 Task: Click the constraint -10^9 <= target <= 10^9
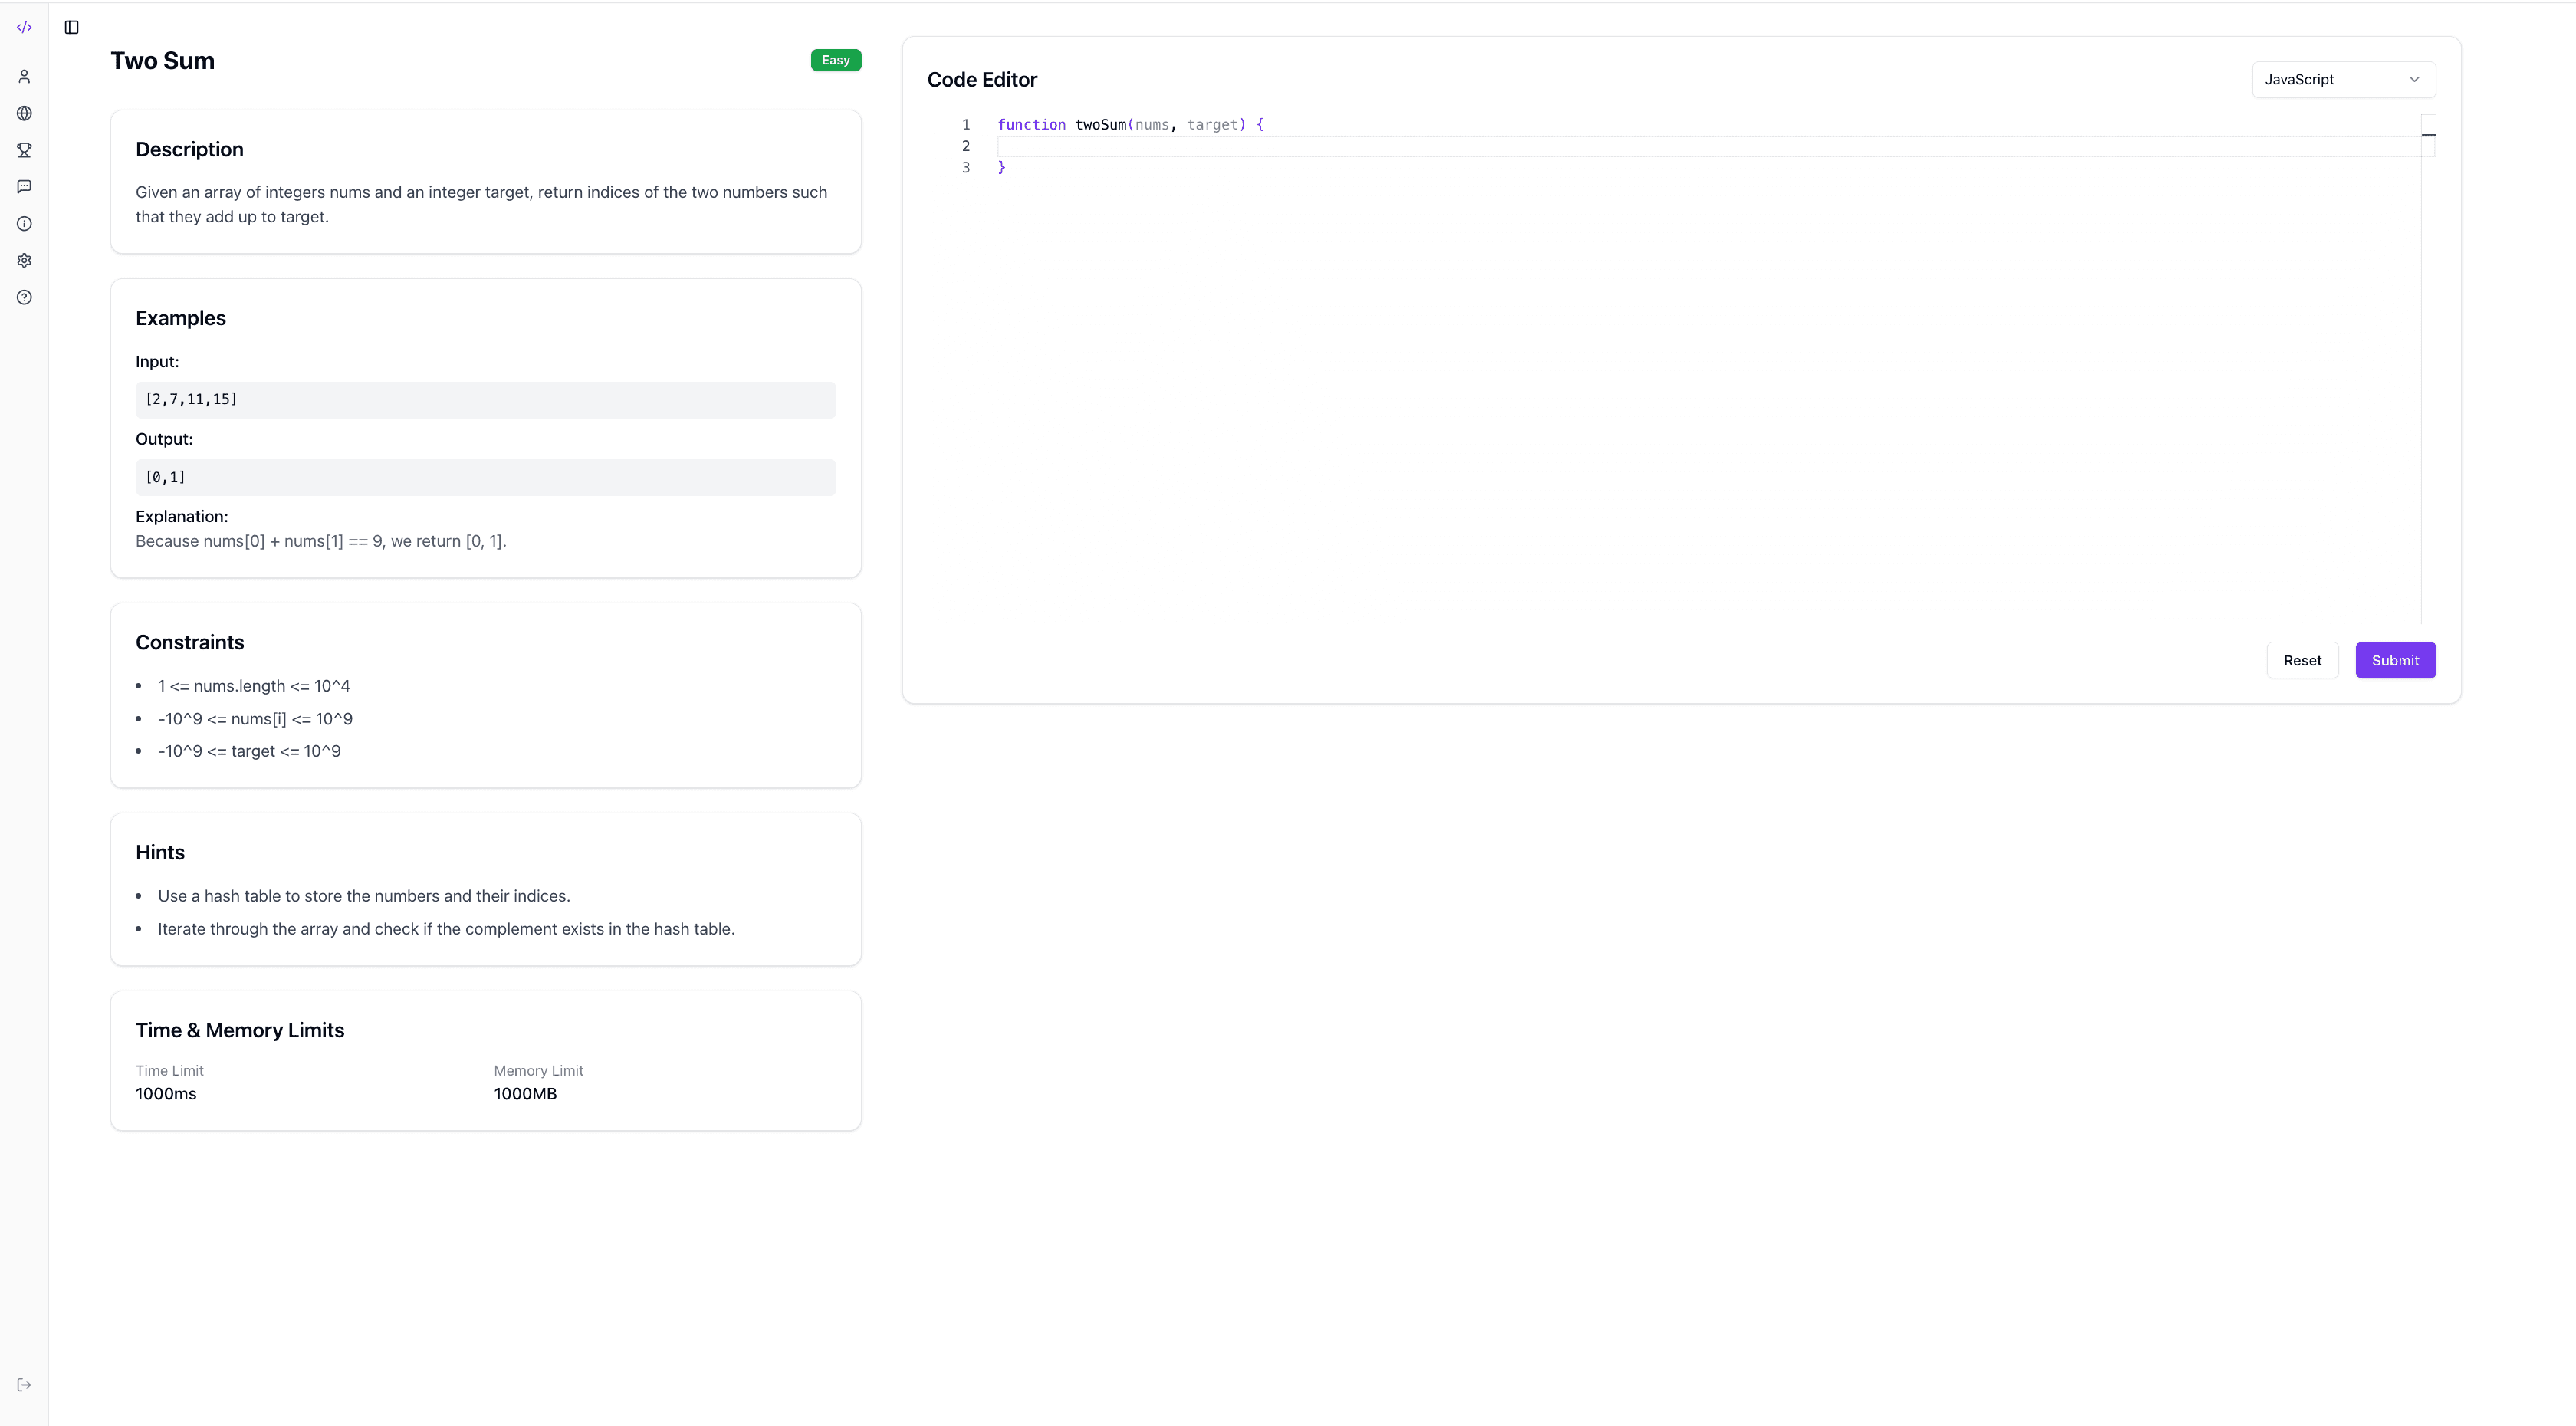[x=249, y=751]
